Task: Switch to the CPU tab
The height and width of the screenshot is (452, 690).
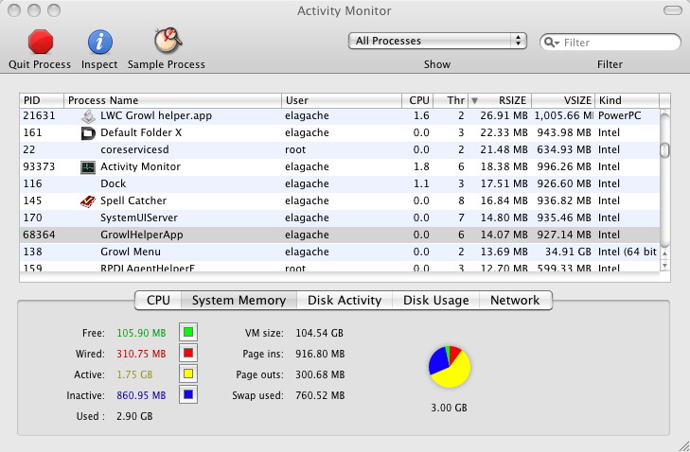Action: pos(158,301)
